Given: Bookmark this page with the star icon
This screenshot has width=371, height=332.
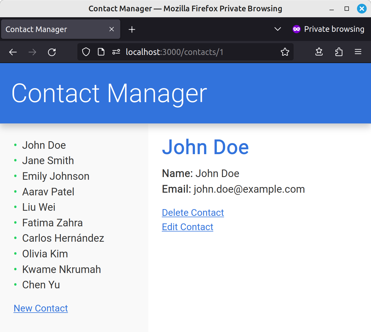Looking at the screenshot, I should click(285, 52).
